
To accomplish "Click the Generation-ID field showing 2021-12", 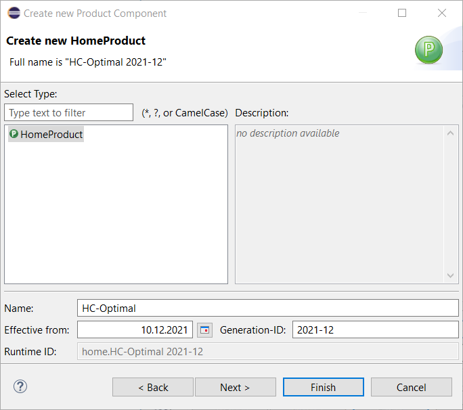I will coord(375,330).
